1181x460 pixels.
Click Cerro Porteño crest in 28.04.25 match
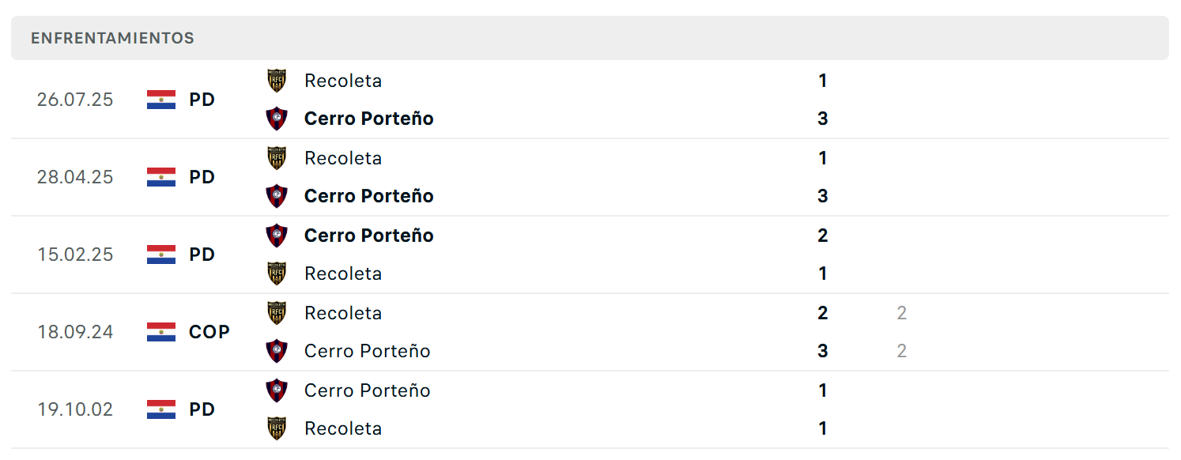277,196
